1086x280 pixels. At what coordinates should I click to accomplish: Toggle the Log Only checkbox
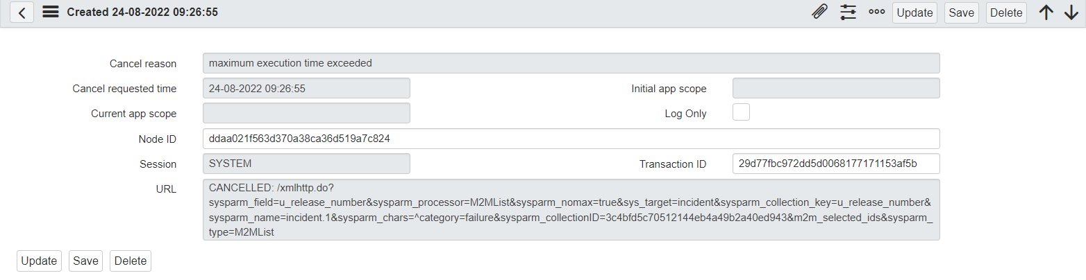[x=741, y=113]
